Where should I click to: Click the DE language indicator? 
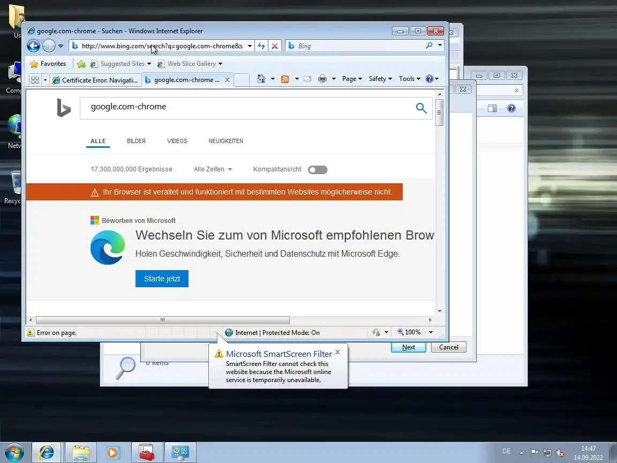click(507, 451)
